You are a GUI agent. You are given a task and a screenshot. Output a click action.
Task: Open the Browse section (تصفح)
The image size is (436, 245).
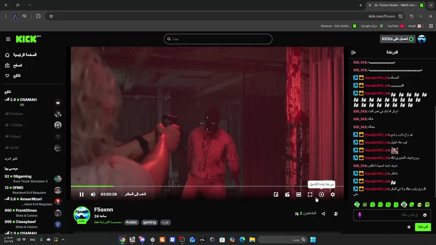point(14,65)
